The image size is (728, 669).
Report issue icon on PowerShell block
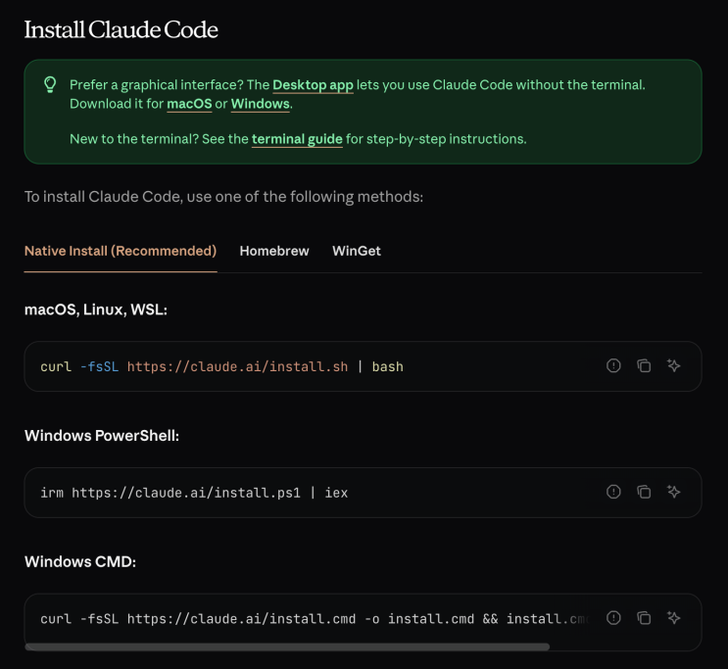613,492
